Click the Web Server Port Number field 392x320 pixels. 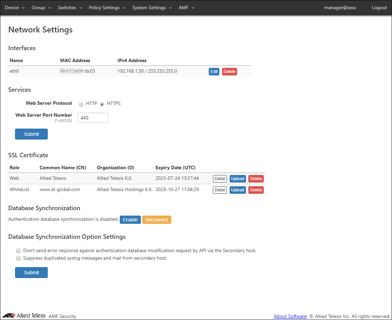click(93, 118)
